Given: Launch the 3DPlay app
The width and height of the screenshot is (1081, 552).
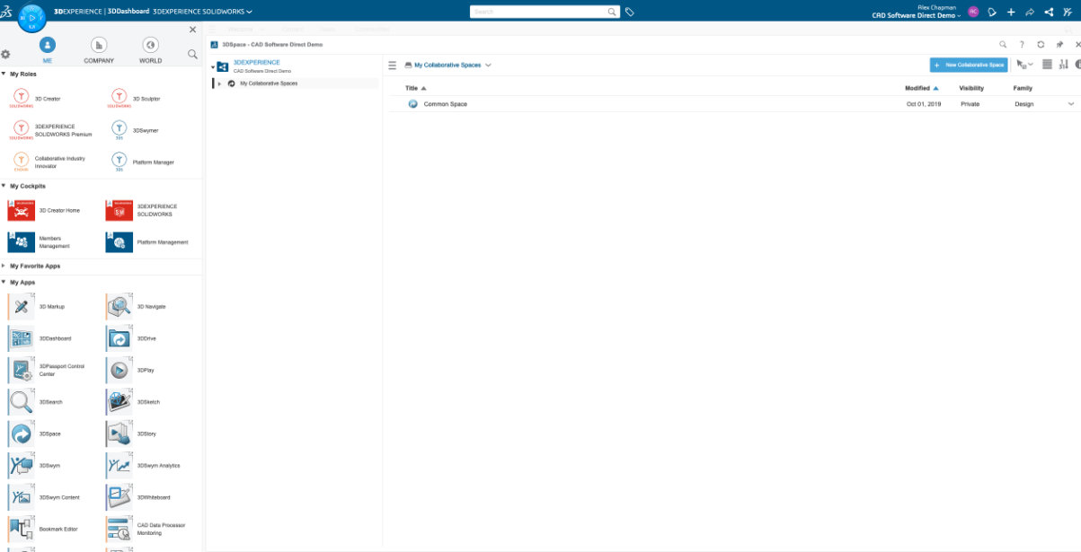Looking at the screenshot, I should click(119, 370).
